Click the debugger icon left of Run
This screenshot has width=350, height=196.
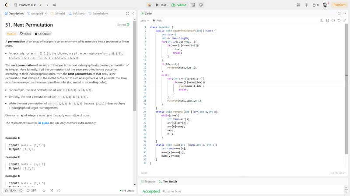pyautogui.click(x=149, y=5)
